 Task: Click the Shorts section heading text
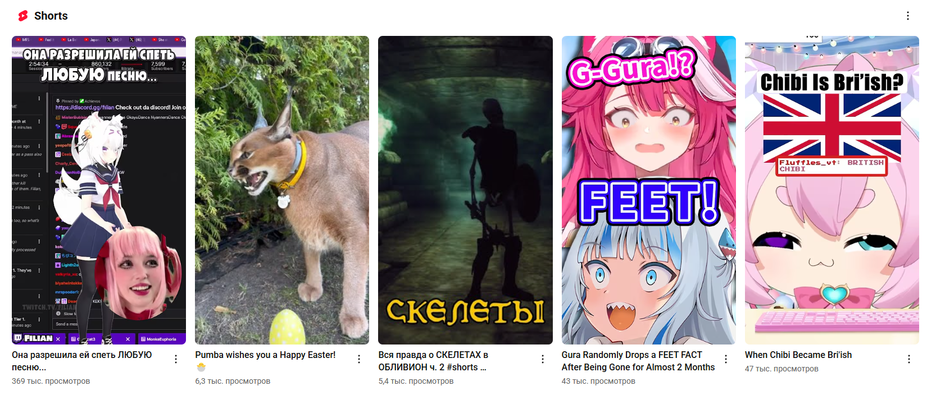51,16
